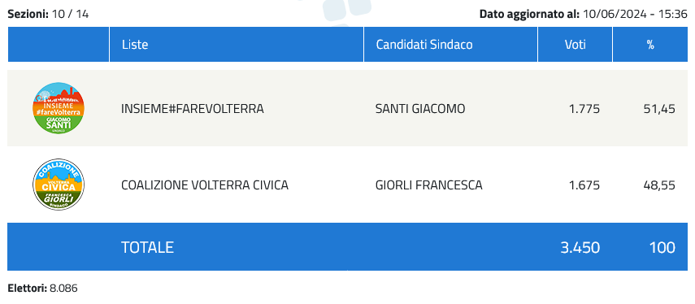Screen dimensions: 695x304
Task: Click the Voti column header
Action: [x=576, y=45]
